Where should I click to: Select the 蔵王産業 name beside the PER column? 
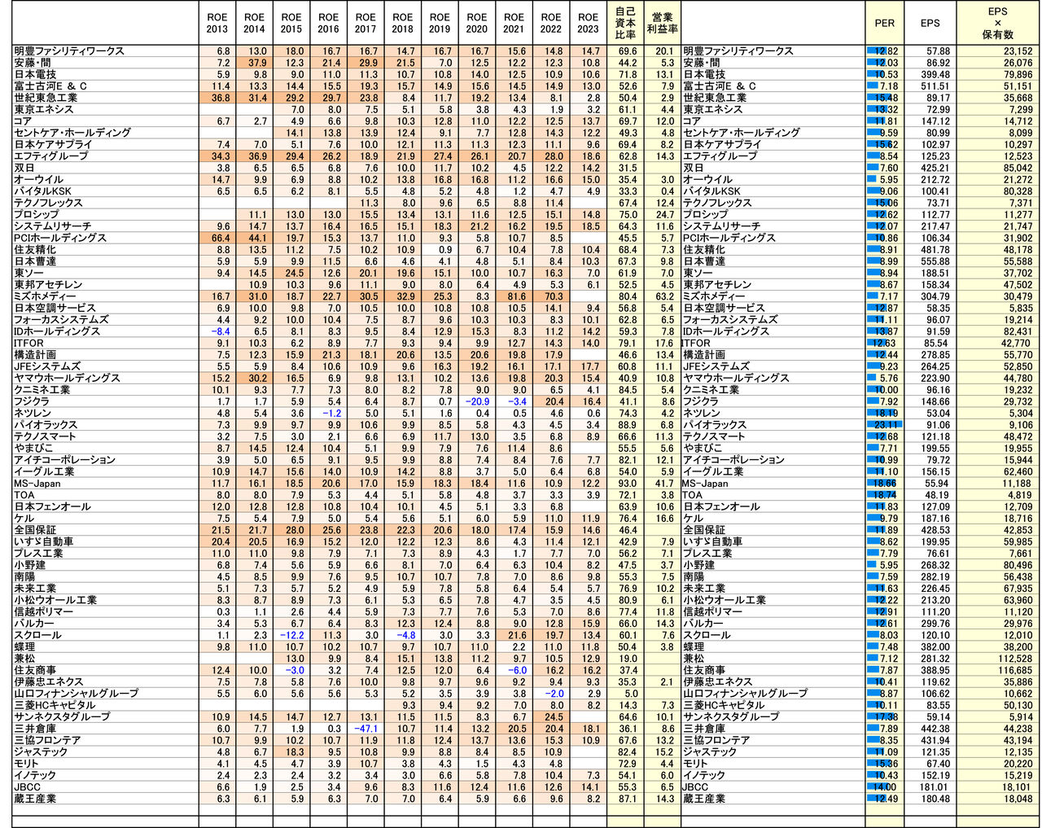tap(706, 799)
